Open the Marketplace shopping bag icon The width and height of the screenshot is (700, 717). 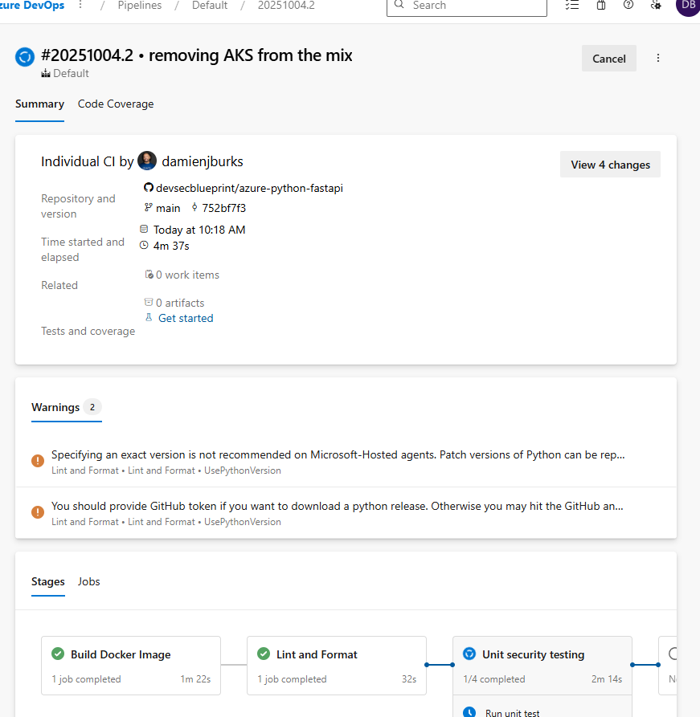(601, 5)
